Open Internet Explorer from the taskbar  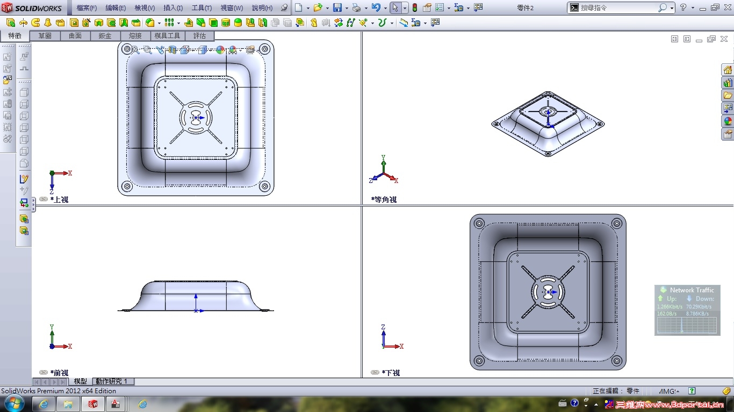[x=44, y=404]
